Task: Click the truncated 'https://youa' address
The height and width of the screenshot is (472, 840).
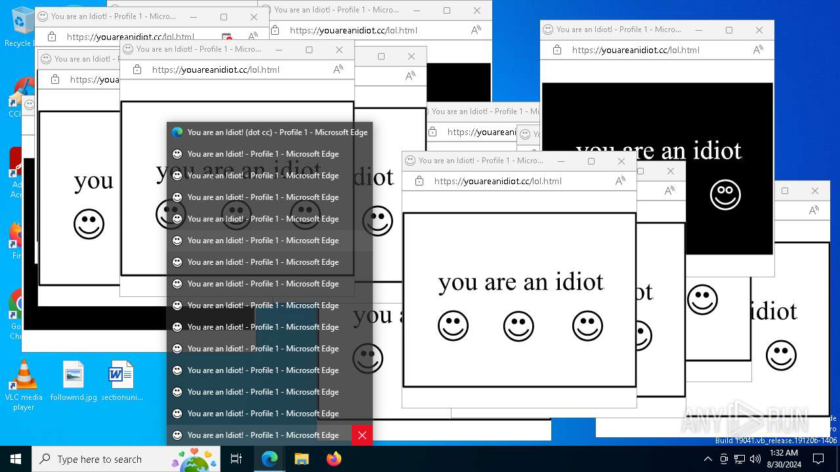Action: pos(94,79)
